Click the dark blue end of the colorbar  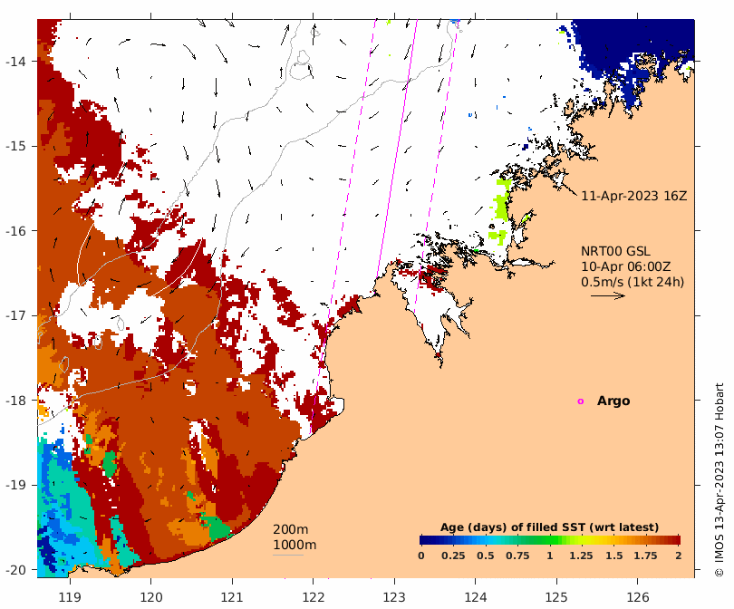[x=424, y=540]
